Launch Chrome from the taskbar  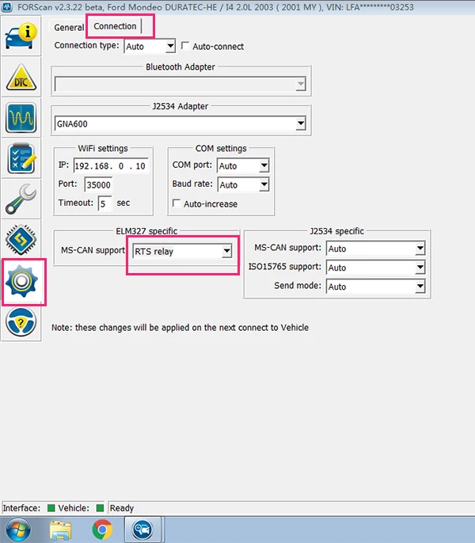click(102, 530)
